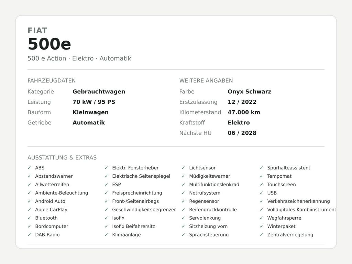Click the 'Leistung' label
The width and height of the screenshot is (352, 264).
coord(39,102)
